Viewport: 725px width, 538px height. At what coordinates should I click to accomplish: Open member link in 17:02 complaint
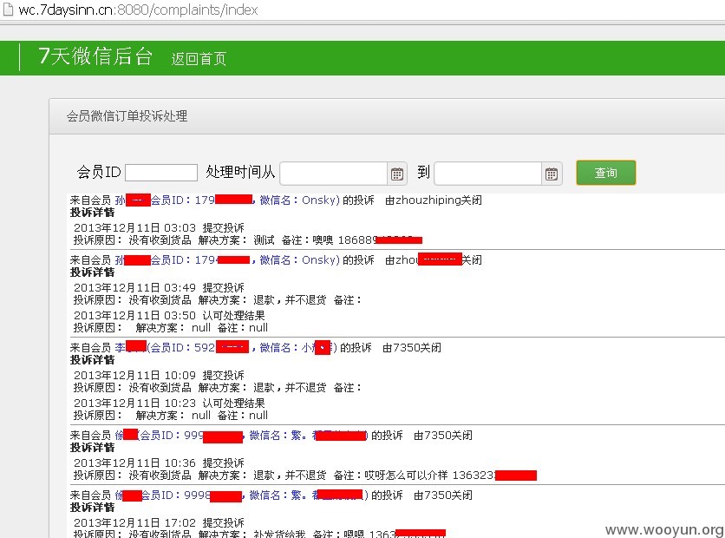pos(241,495)
